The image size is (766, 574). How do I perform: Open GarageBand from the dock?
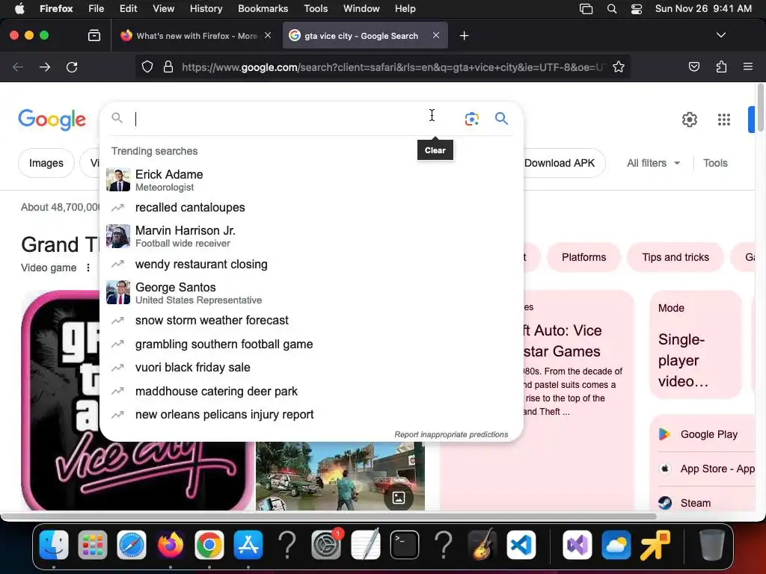tap(482, 545)
